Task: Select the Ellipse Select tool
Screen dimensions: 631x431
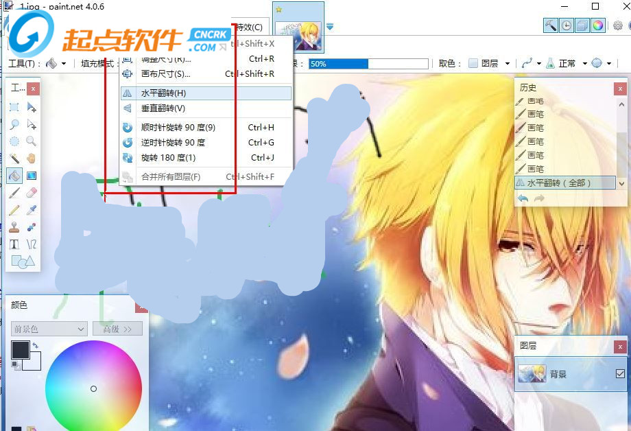Action: (14, 141)
